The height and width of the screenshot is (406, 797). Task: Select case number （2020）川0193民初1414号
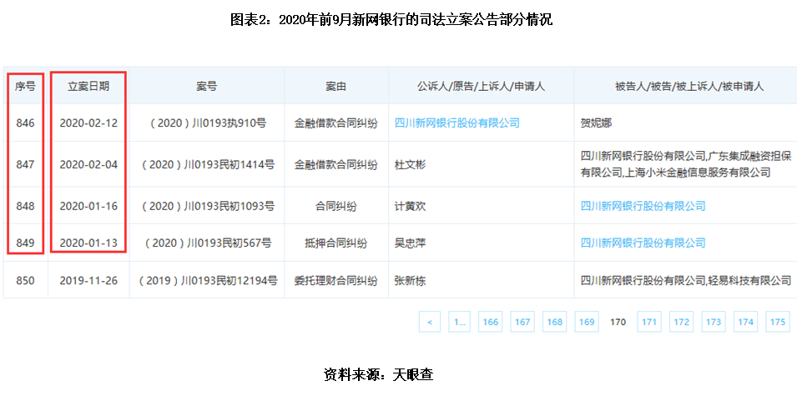click(x=207, y=164)
